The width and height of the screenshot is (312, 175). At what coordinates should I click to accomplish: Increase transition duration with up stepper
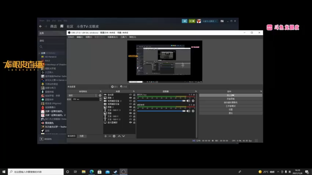coord(100,98)
